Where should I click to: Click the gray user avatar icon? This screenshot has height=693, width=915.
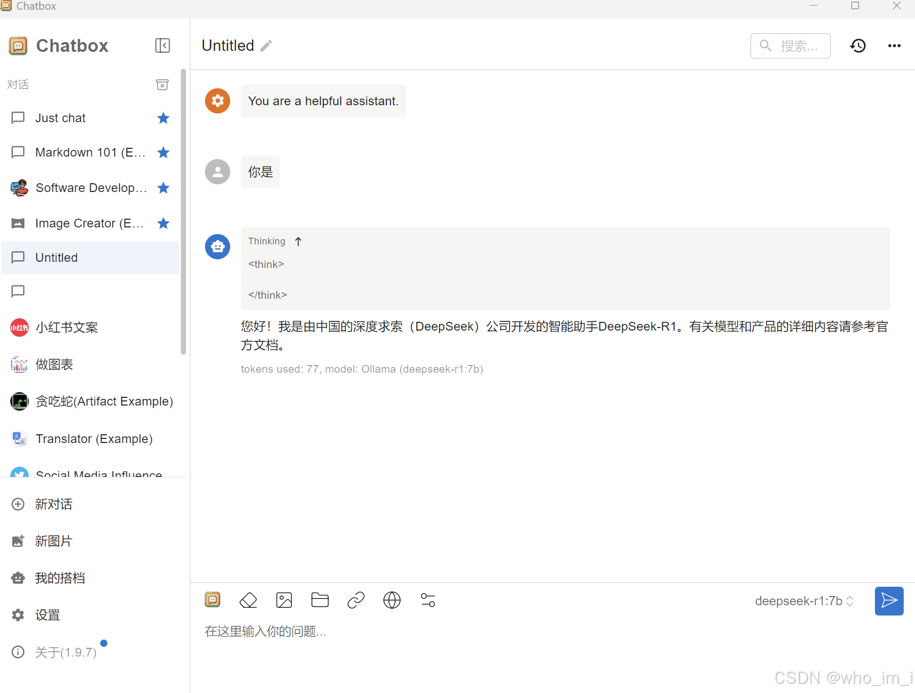pyautogui.click(x=218, y=171)
